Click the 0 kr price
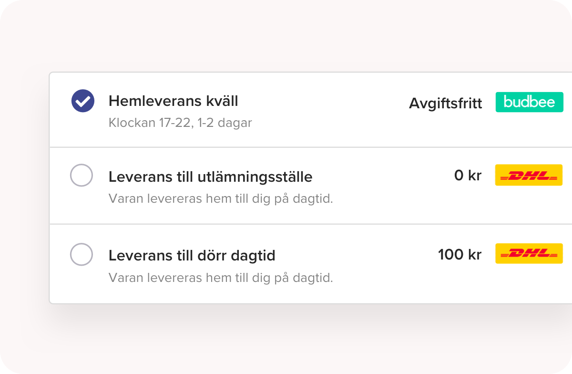This screenshot has height=374, width=572. coord(468,176)
